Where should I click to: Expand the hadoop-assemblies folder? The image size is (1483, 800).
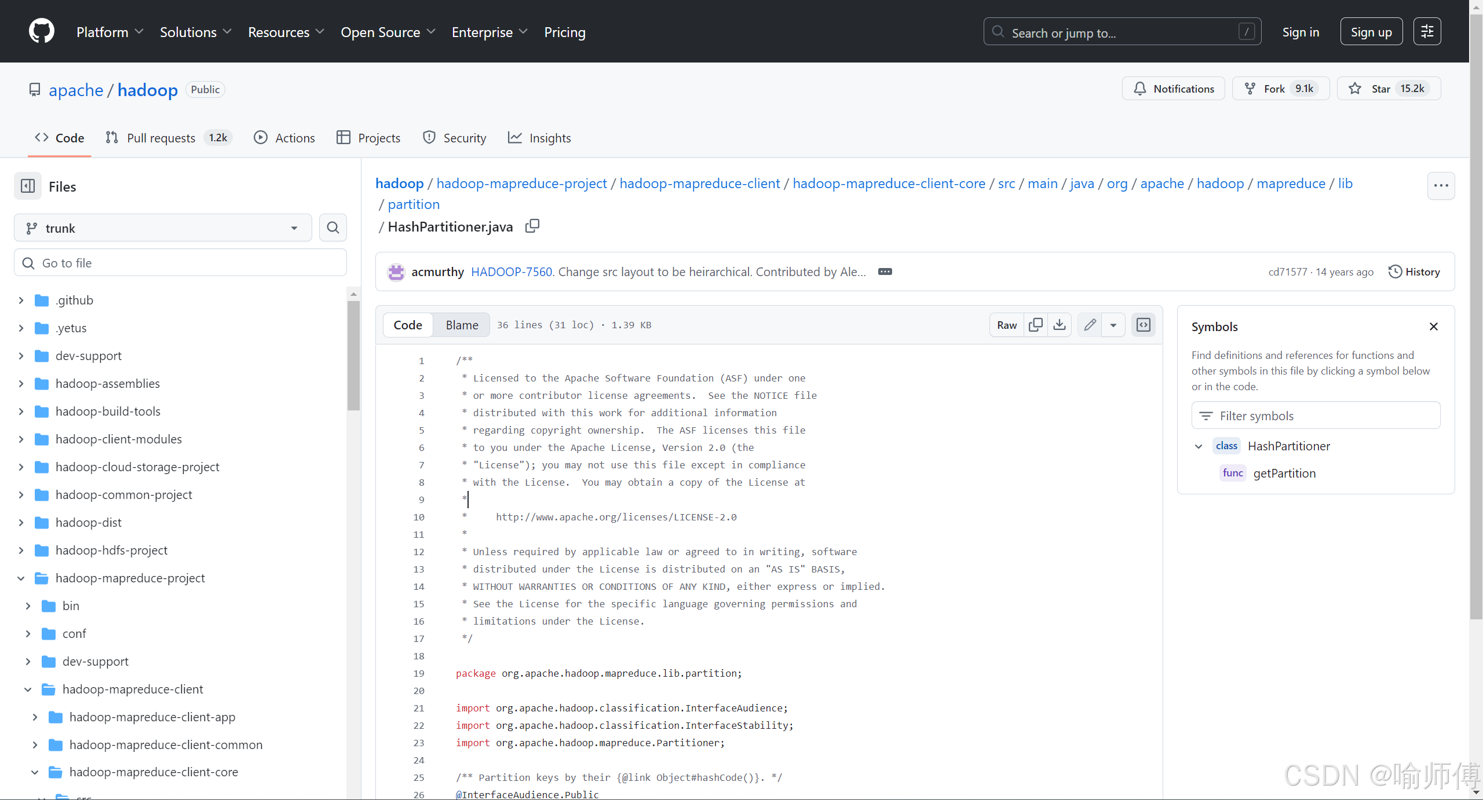point(21,383)
